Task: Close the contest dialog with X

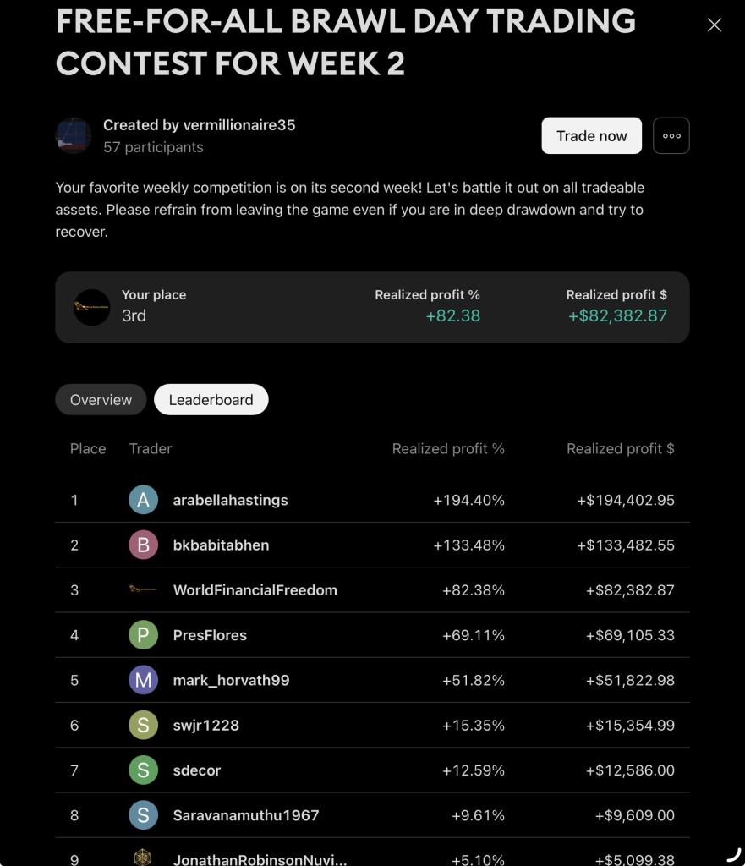Action: coord(714,25)
